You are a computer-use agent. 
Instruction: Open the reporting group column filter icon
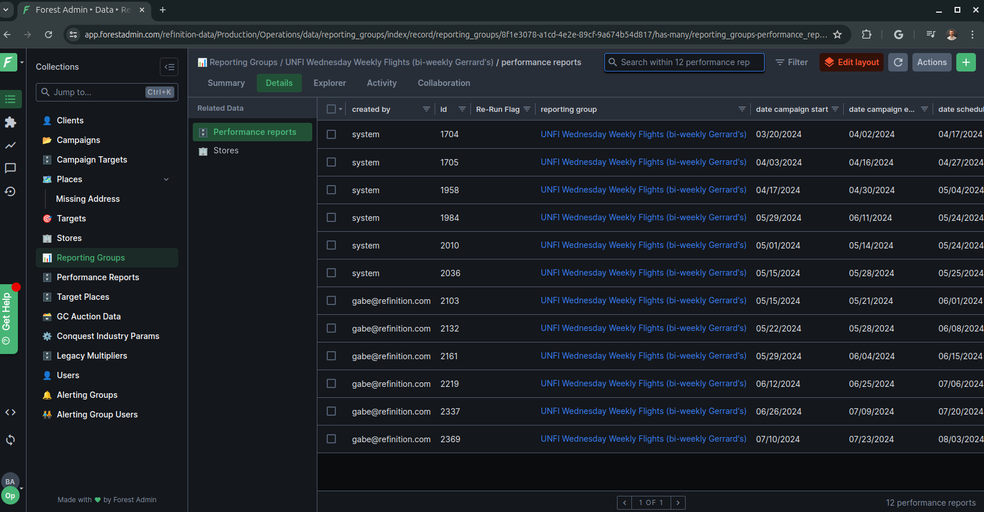[742, 109]
